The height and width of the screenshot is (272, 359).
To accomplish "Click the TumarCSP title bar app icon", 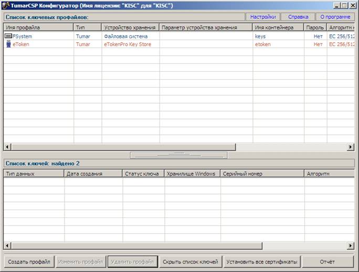I will (x=6, y=5).
